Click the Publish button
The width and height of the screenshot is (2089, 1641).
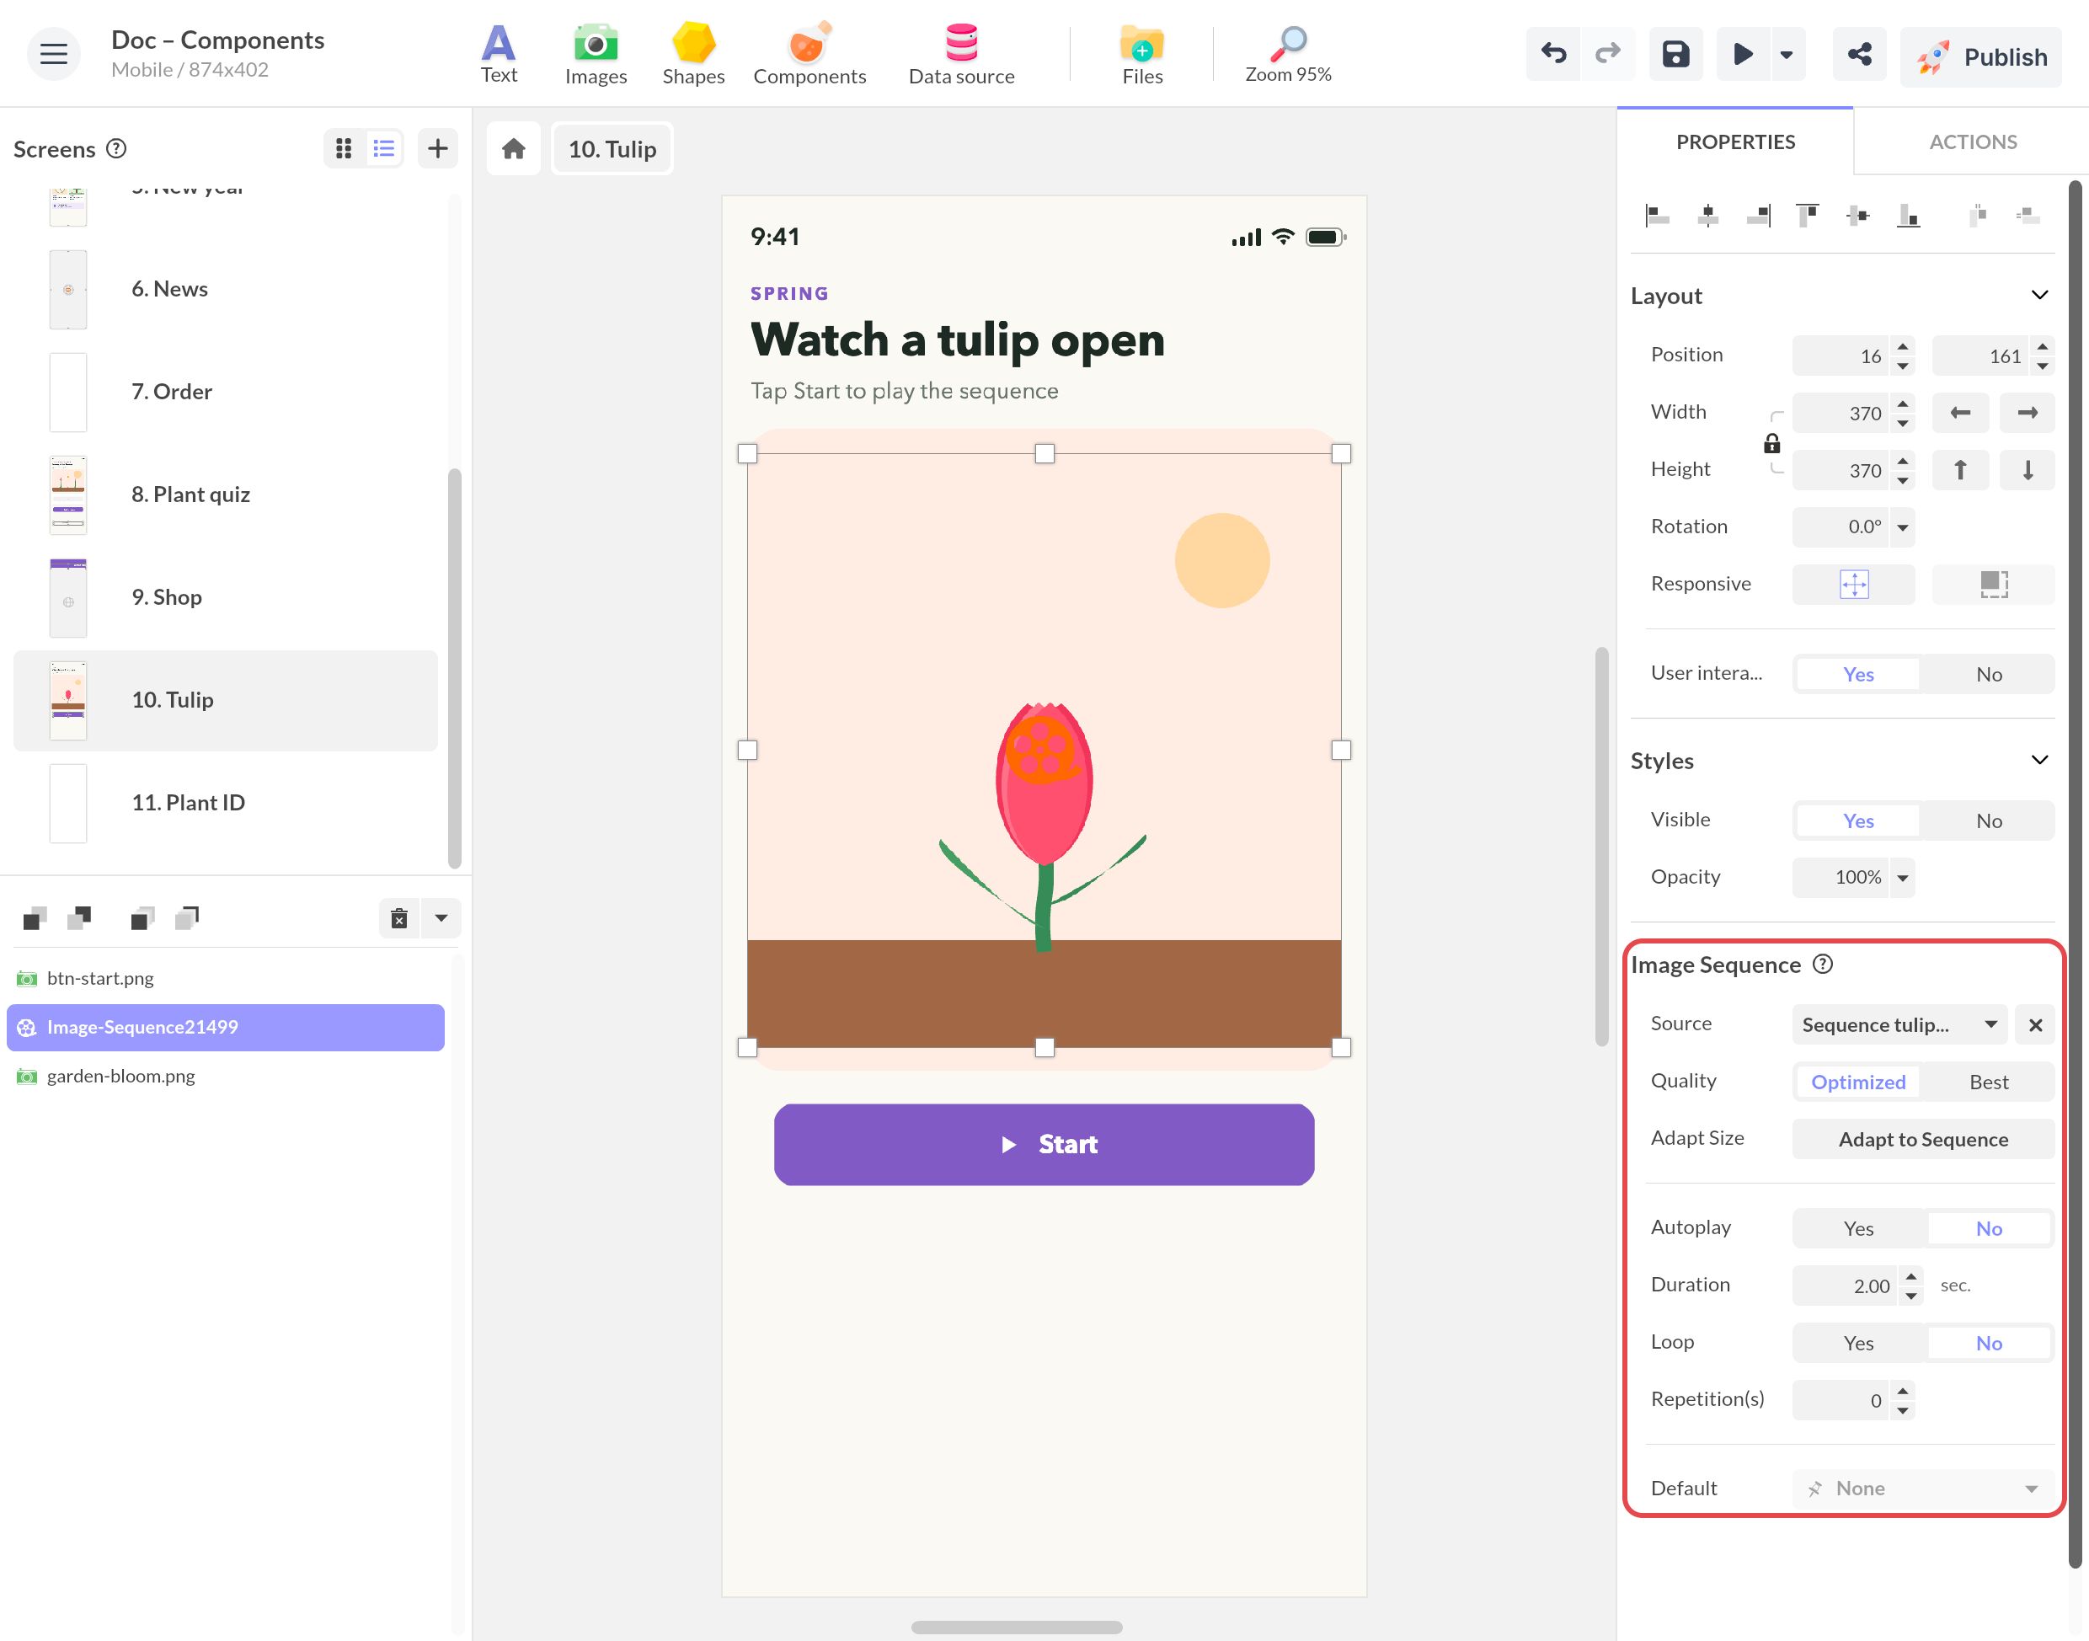coord(1981,56)
